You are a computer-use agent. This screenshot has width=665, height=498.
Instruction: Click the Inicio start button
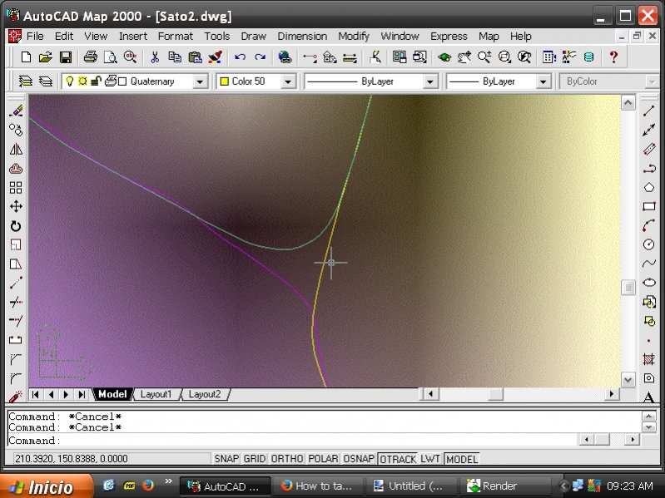[47, 486]
